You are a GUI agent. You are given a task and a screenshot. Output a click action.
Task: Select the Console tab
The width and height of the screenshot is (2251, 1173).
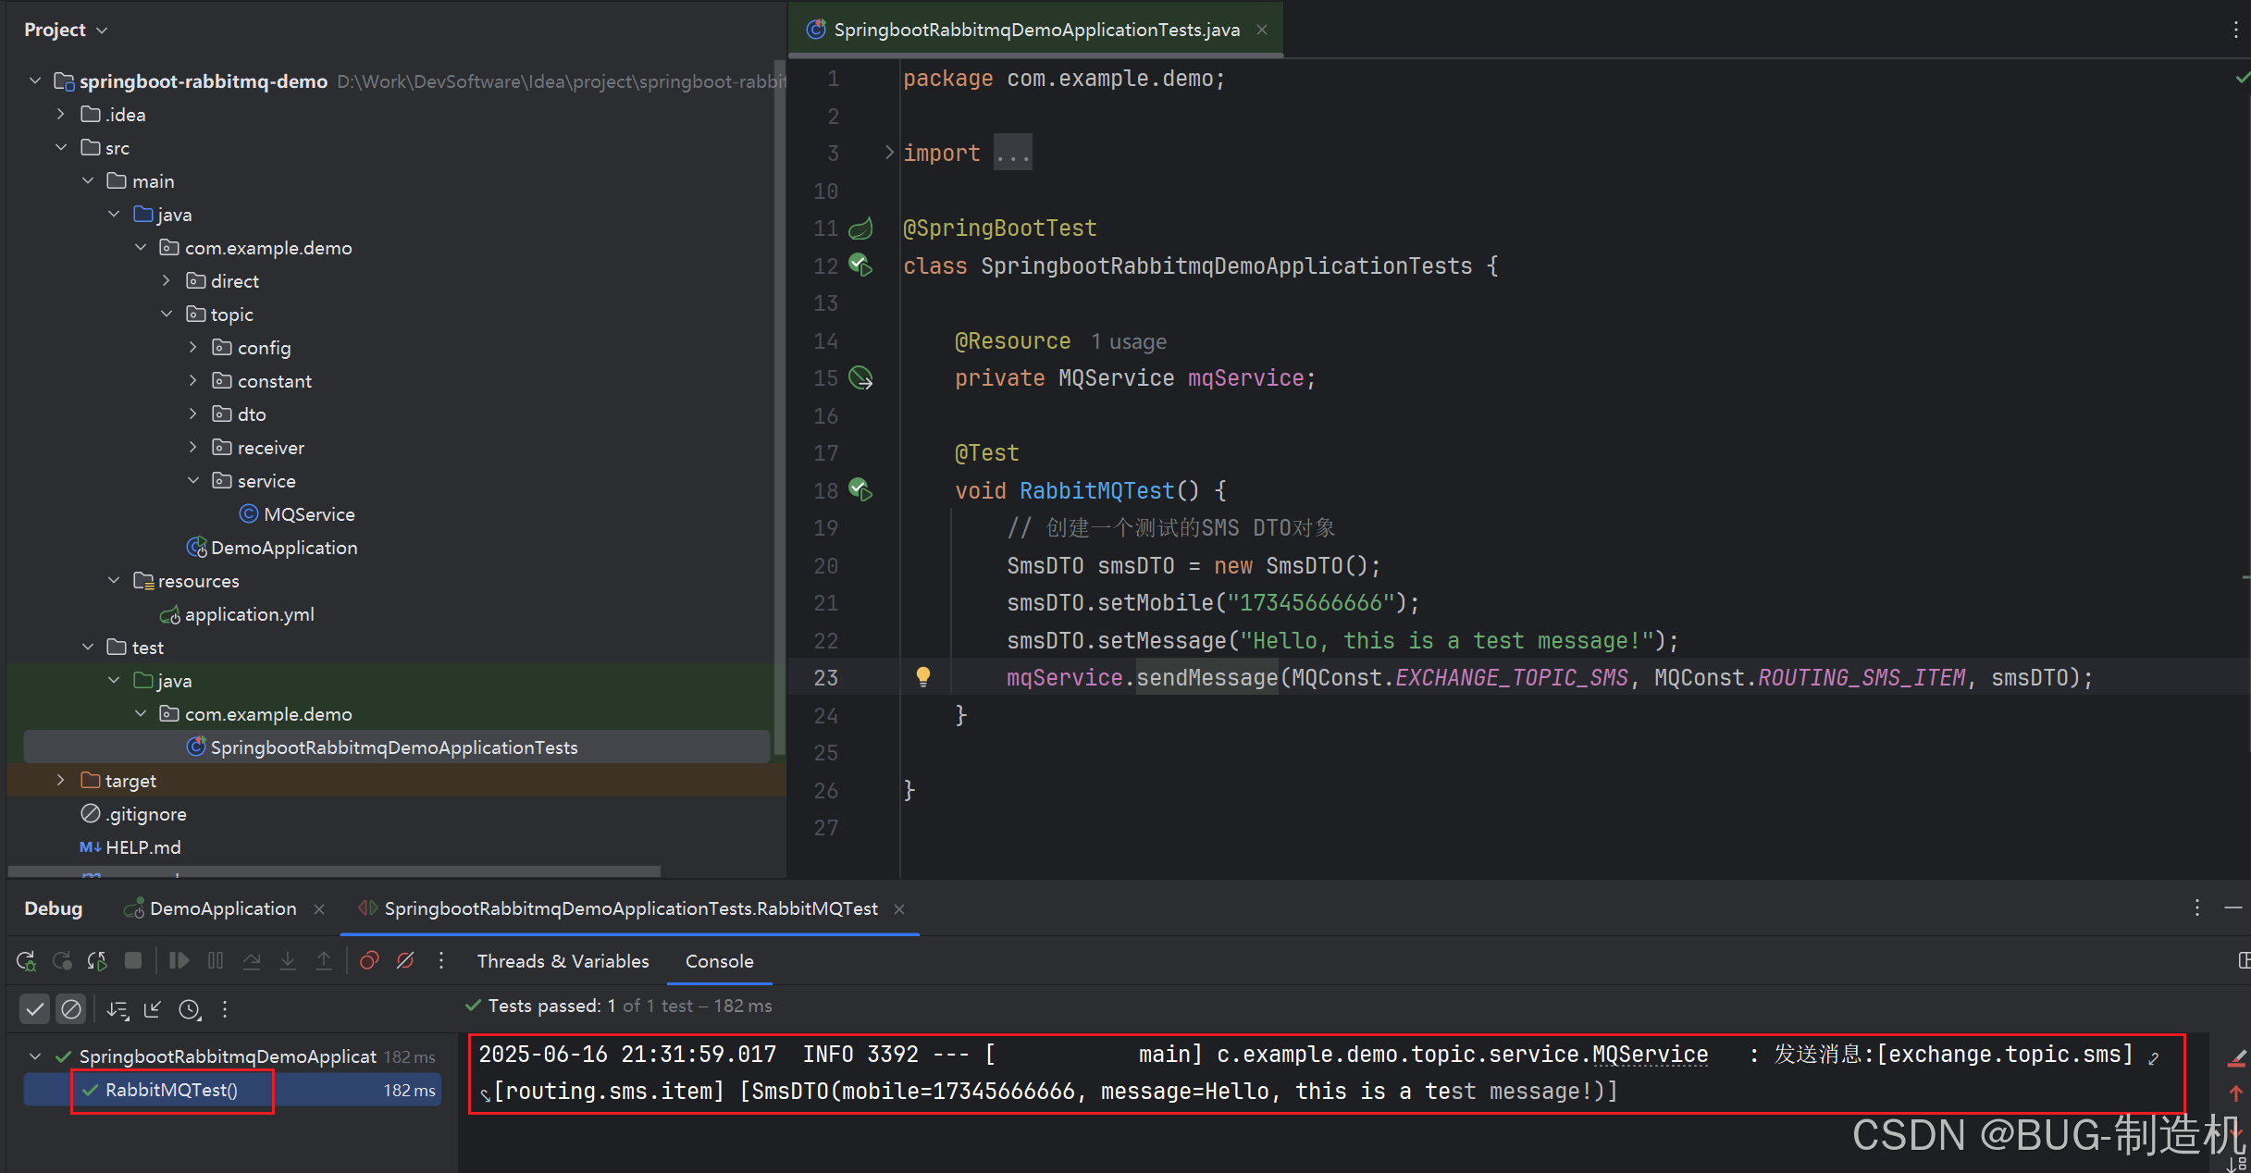[x=719, y=961]
